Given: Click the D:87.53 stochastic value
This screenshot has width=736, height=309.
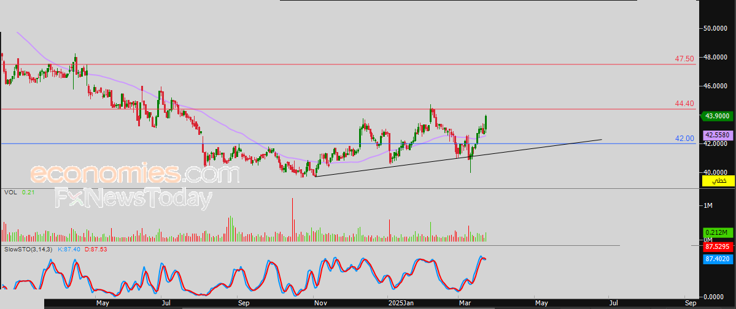Looking at the screenshot, I should tap(96, 248).
